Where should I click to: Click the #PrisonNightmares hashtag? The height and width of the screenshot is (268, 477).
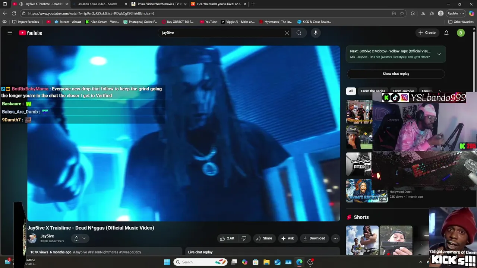point(103,252)
